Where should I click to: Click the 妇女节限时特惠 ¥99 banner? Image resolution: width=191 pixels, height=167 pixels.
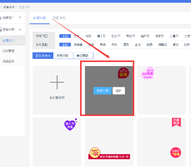[109, 153]
